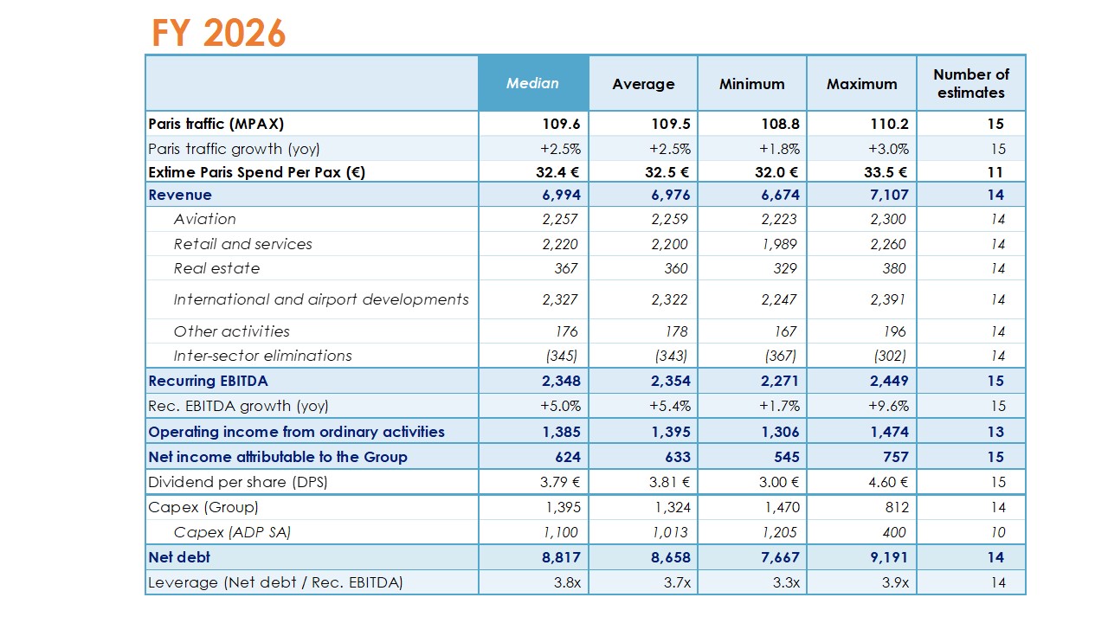Screen dimensions: 1108x623
Task: Click the Revenue row label
Action: click(180, 195)
